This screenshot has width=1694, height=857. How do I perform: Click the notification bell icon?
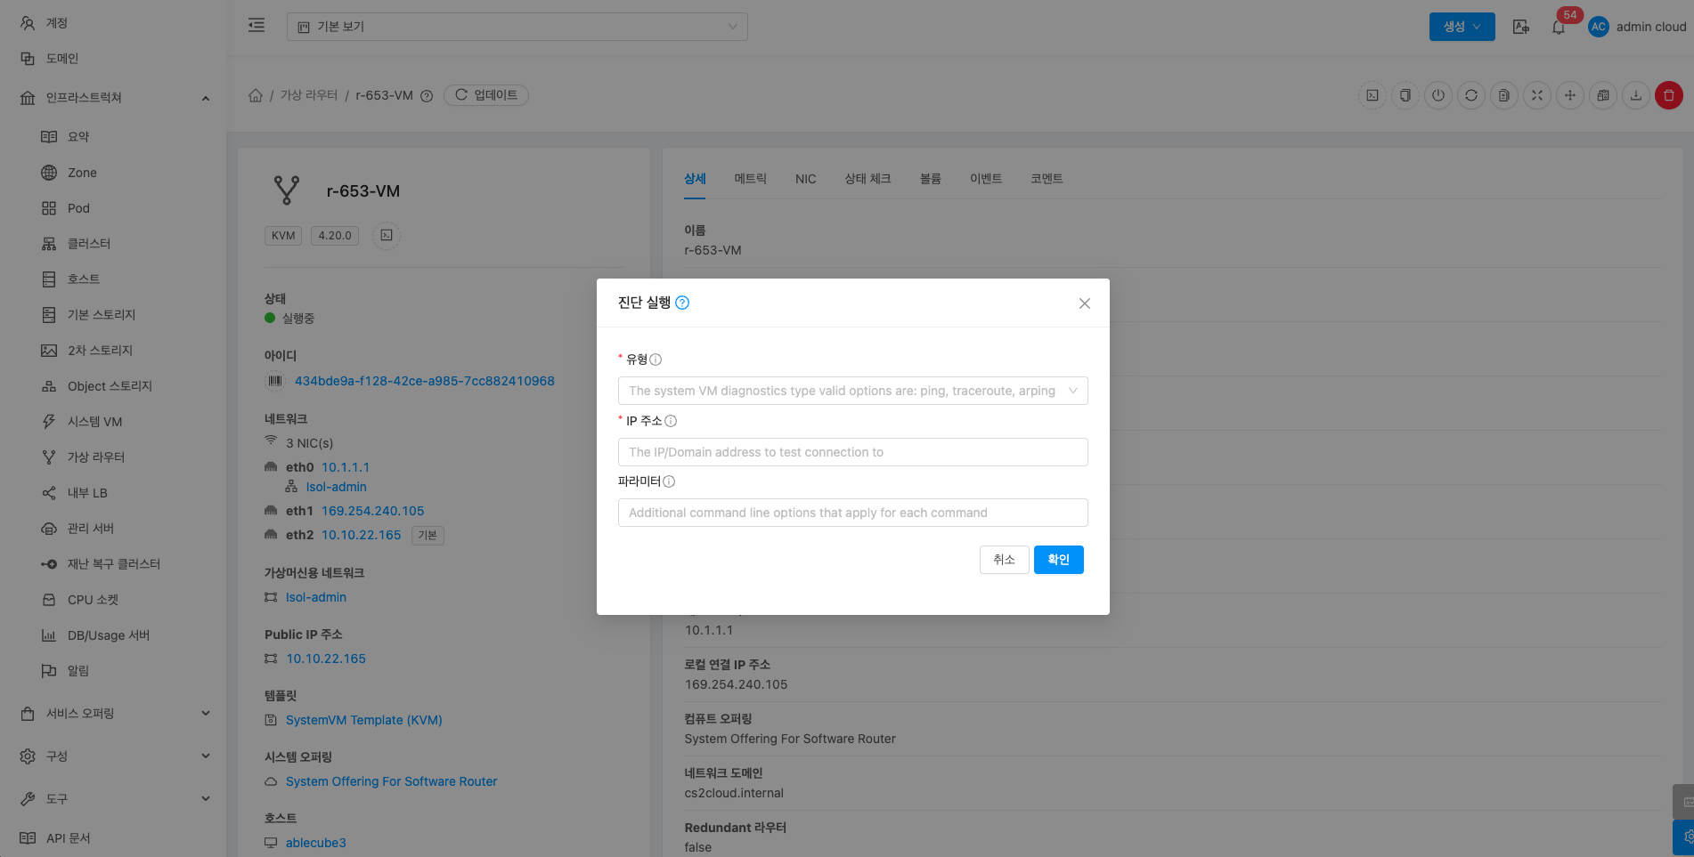[1558, 27]
